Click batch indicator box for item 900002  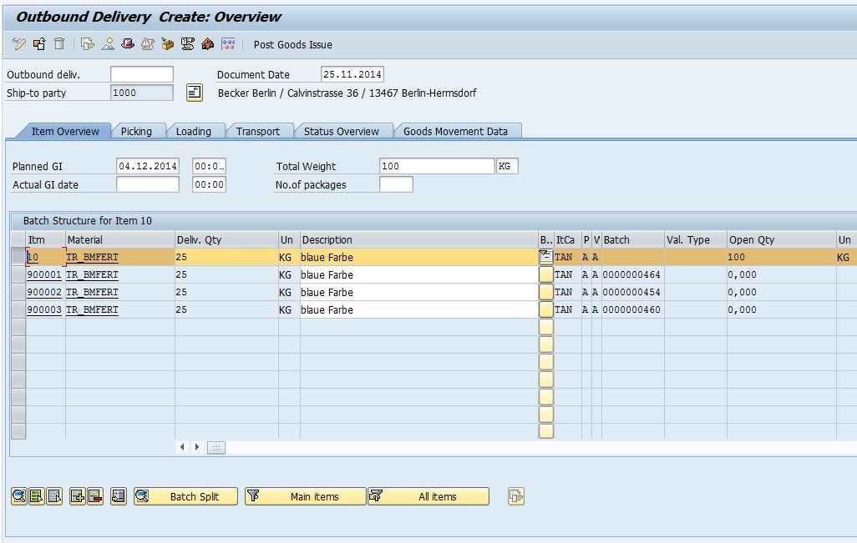click(545, 292)
